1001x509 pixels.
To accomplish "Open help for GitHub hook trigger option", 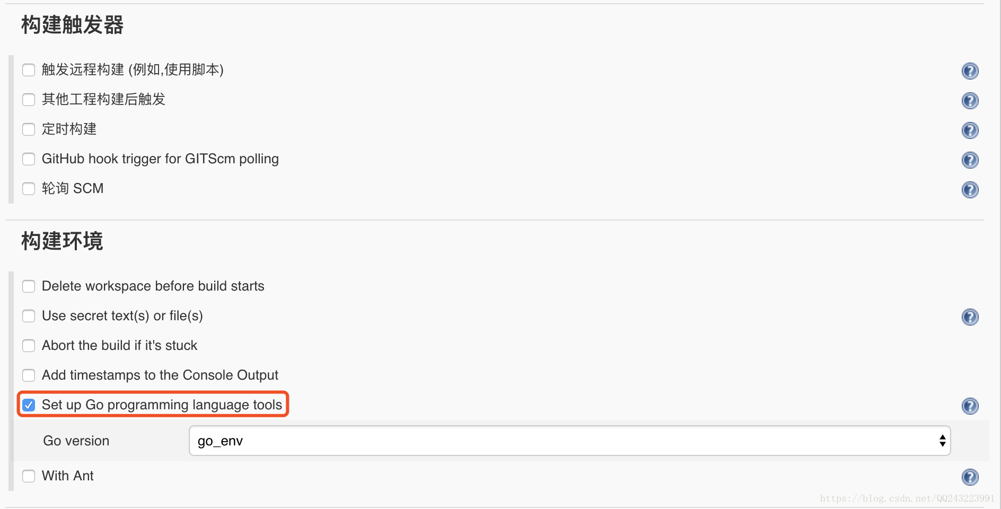I will tap(970, 160).
